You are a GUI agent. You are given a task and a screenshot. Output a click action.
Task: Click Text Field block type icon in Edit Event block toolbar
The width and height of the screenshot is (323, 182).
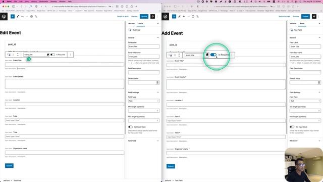(x=9, y=55)
